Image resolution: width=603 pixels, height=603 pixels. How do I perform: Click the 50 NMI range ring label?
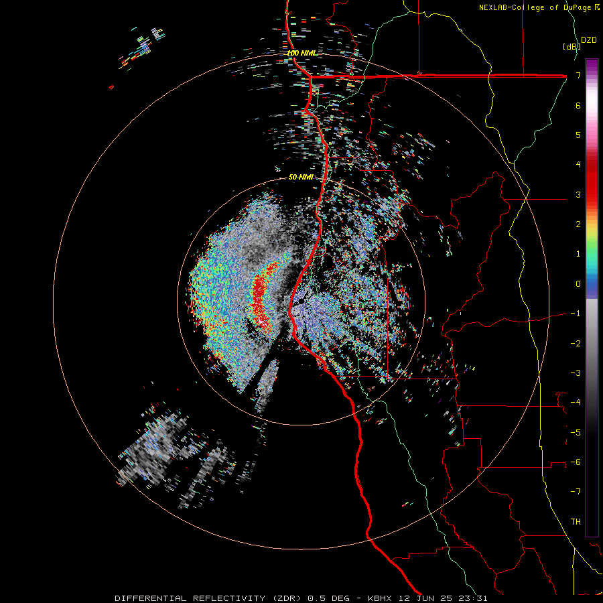pyautogui.click(x=301, y=177)
